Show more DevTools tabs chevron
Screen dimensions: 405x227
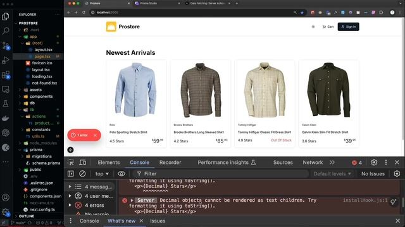(332, 163)
